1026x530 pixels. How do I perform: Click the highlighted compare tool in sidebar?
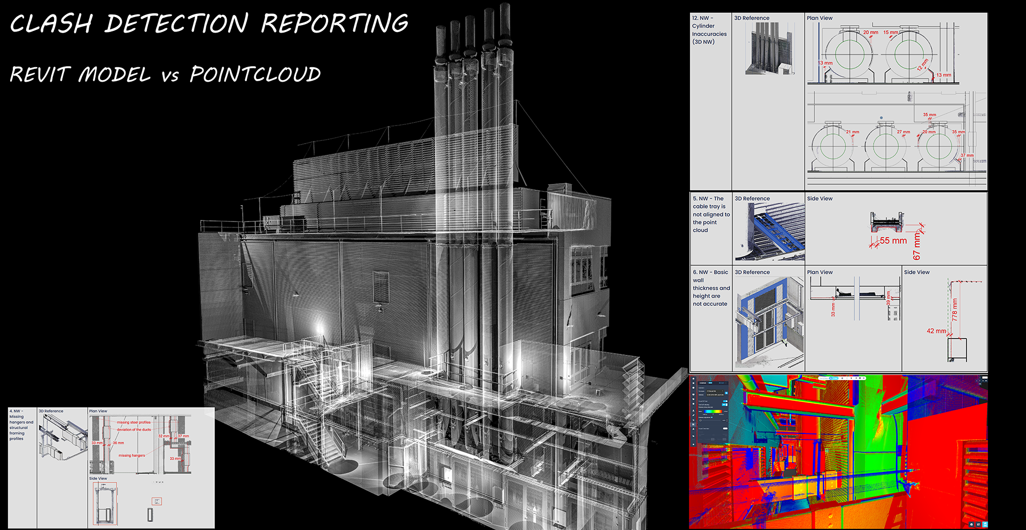pos(693,424)
